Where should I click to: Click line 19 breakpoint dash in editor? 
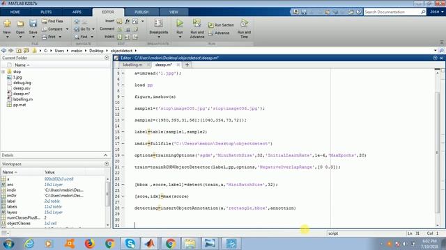coord(123,156)
